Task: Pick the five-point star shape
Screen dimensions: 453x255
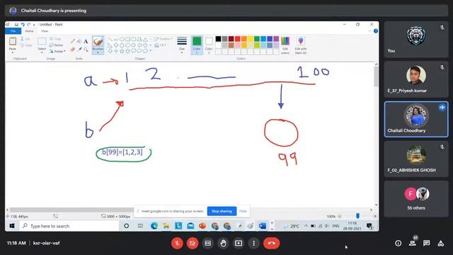Action: pyautogui.click(x=122, y=51)
